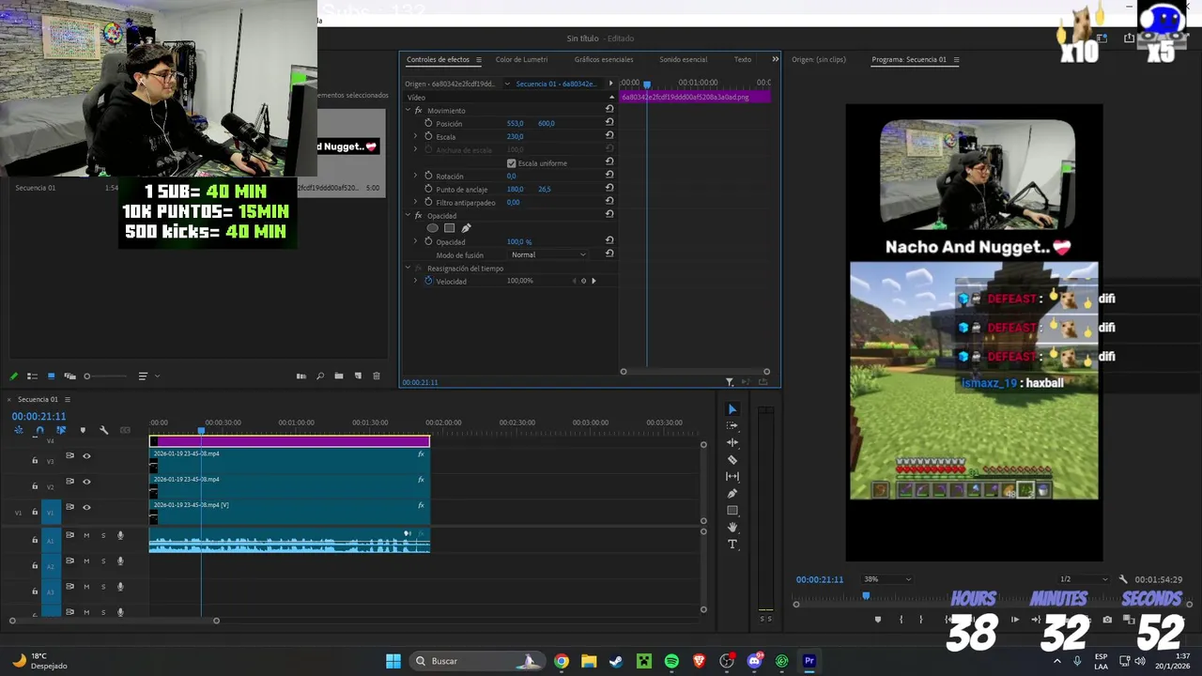Select the Hand tool
The height and width of the screenshot is (676, 1202).
pos(732,528)
